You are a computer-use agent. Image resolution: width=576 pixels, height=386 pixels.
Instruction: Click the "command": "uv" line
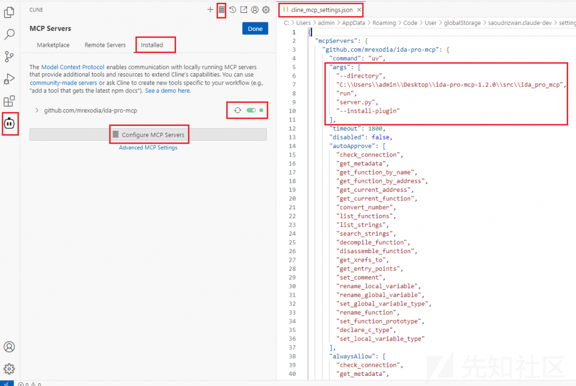click(357, 59)
